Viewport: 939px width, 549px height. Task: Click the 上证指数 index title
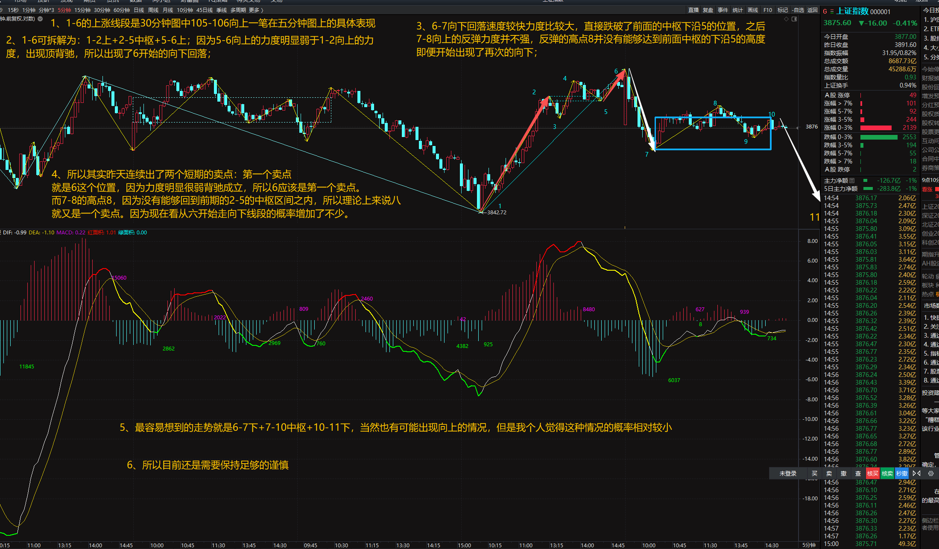(852, 12)
